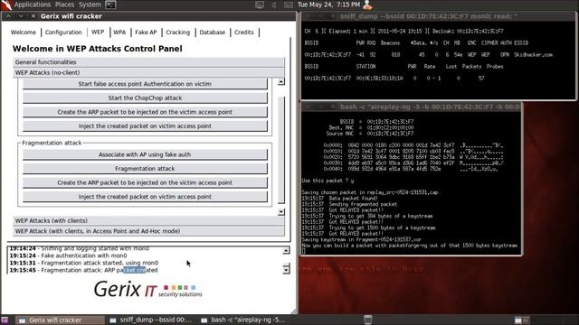Expand General functionalities section
579x325 pixels.
(148, 62)
